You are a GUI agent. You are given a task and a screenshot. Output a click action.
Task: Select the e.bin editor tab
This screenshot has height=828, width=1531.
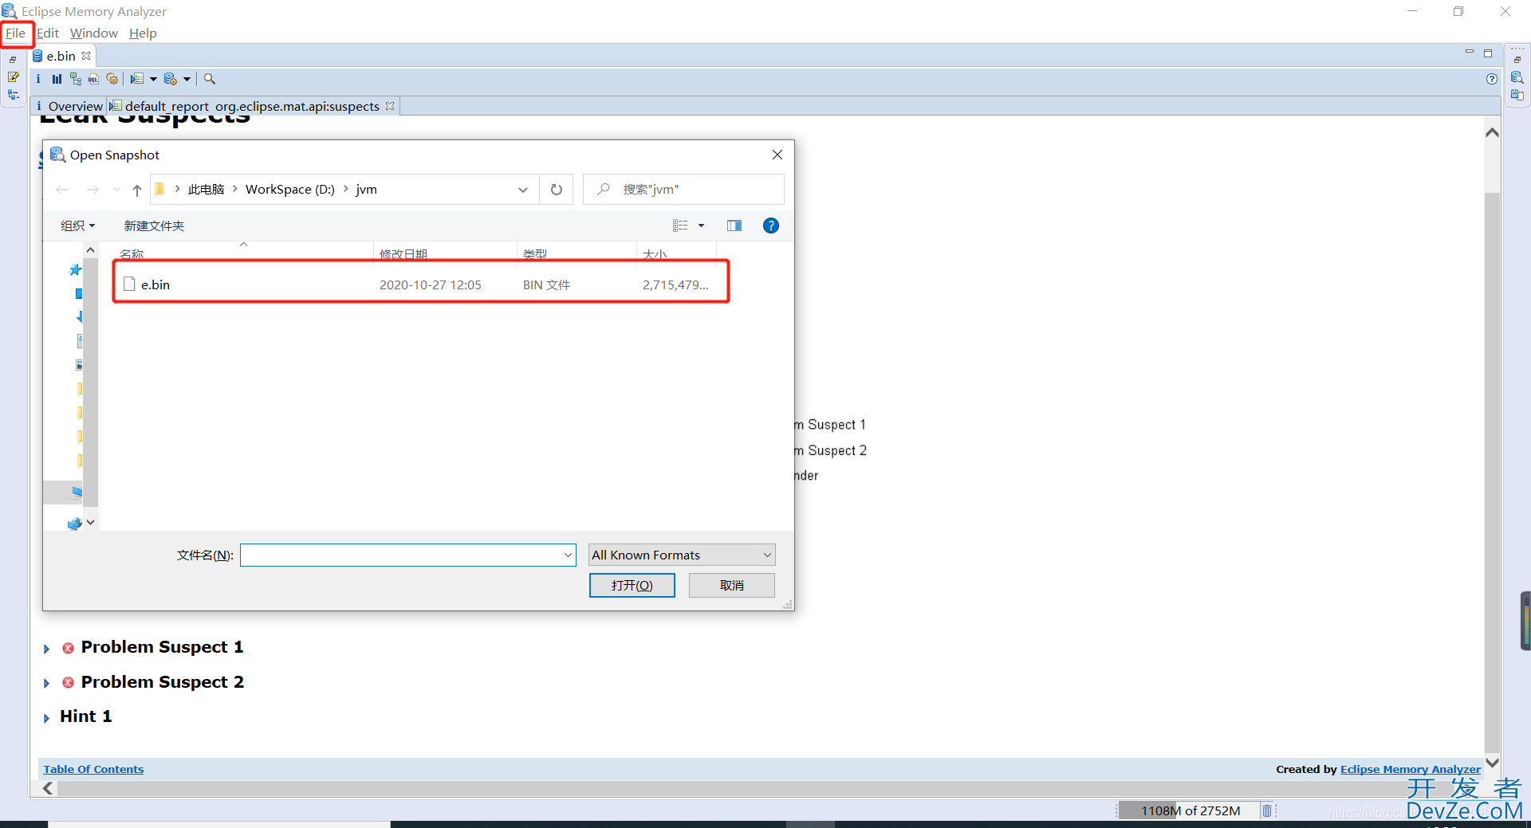click(x=61, y=56)
